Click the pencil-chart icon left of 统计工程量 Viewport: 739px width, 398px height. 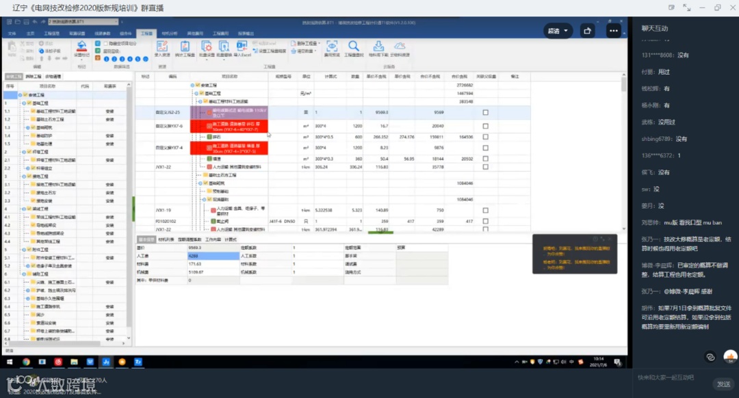click(x=162, y=46)
